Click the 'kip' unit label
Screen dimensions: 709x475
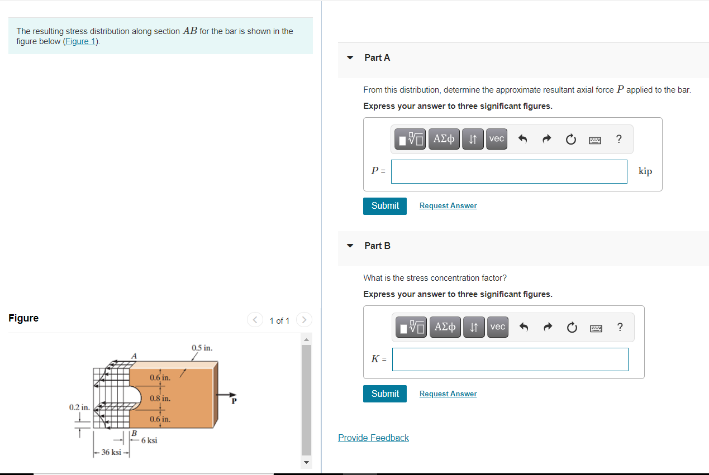point(645,171)
